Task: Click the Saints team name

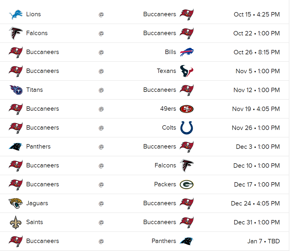Action: [x=35, y=222]
